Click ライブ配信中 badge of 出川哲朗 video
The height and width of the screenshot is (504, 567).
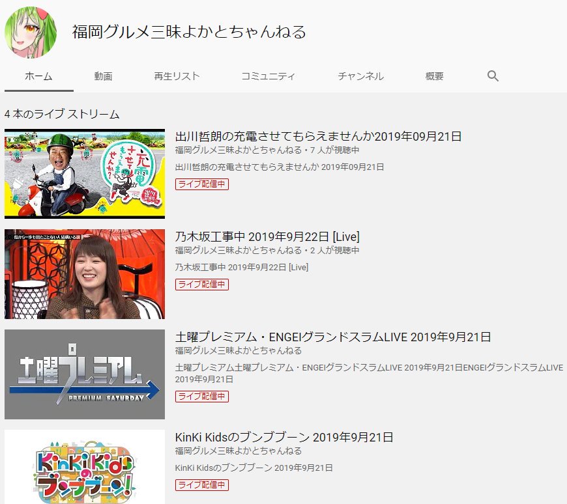(202, 184)
